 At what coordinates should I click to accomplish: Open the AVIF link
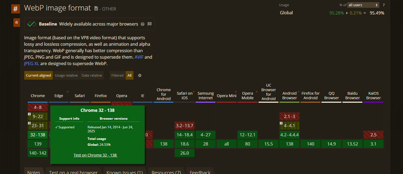[x=139, y=57]
